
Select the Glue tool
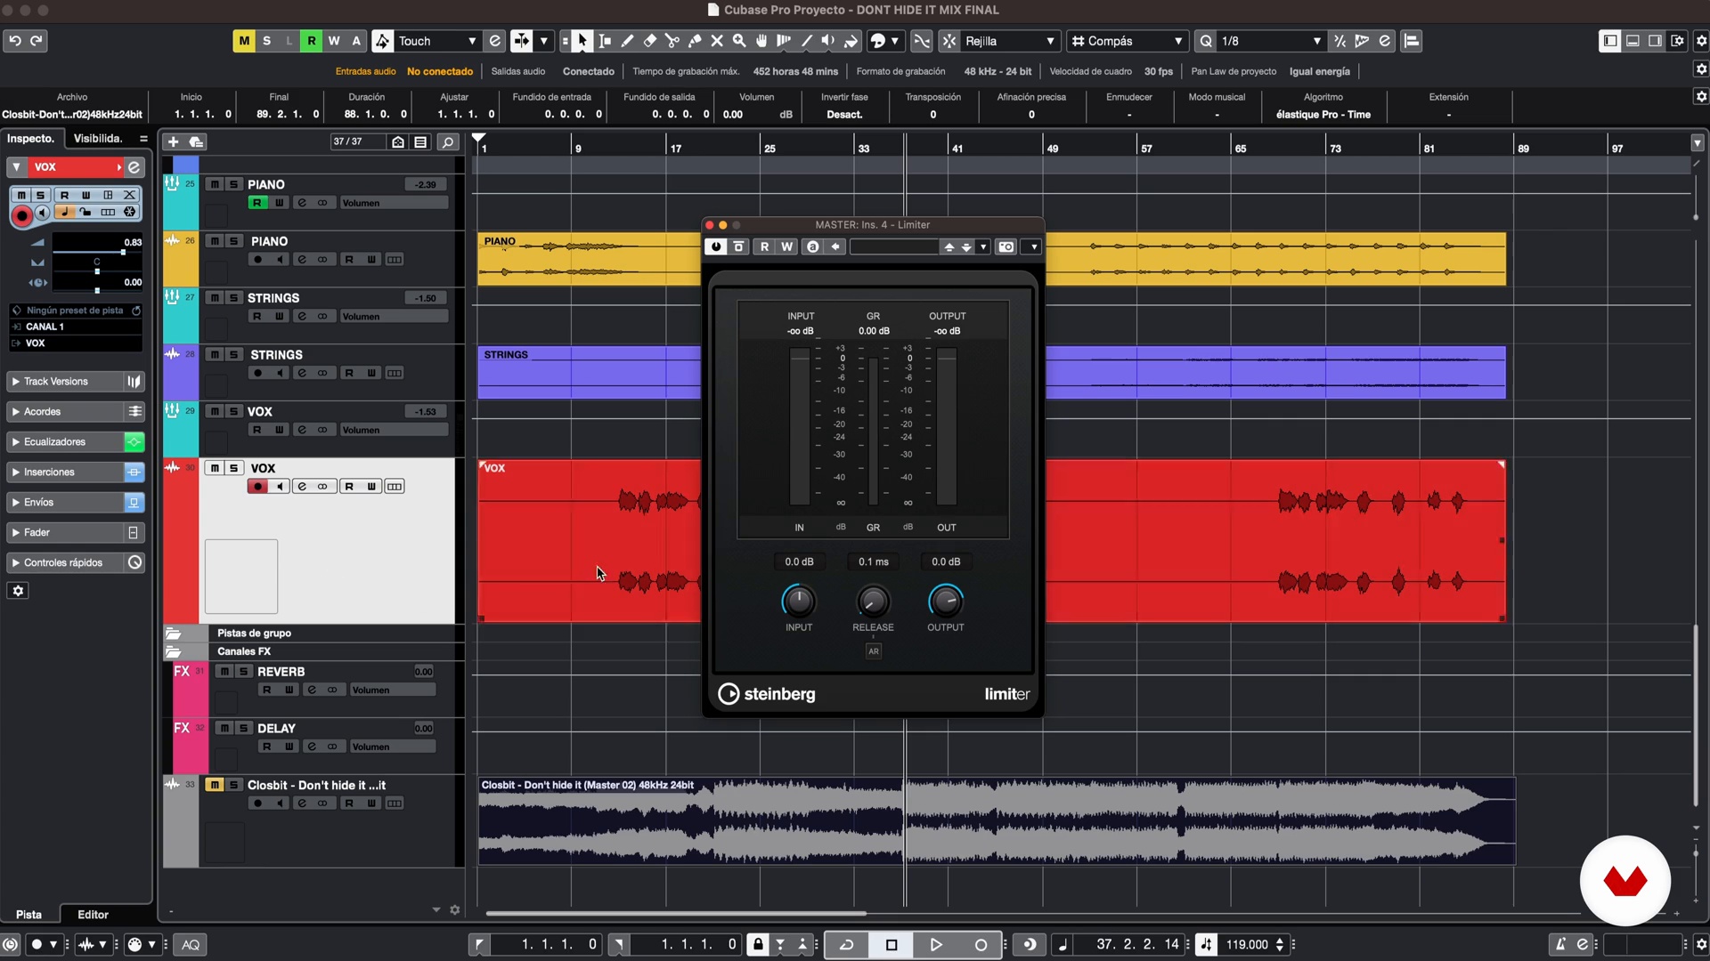point(695,41)
